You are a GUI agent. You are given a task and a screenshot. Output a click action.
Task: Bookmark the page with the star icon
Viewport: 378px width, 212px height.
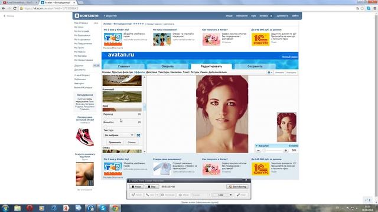coord(362,8)
